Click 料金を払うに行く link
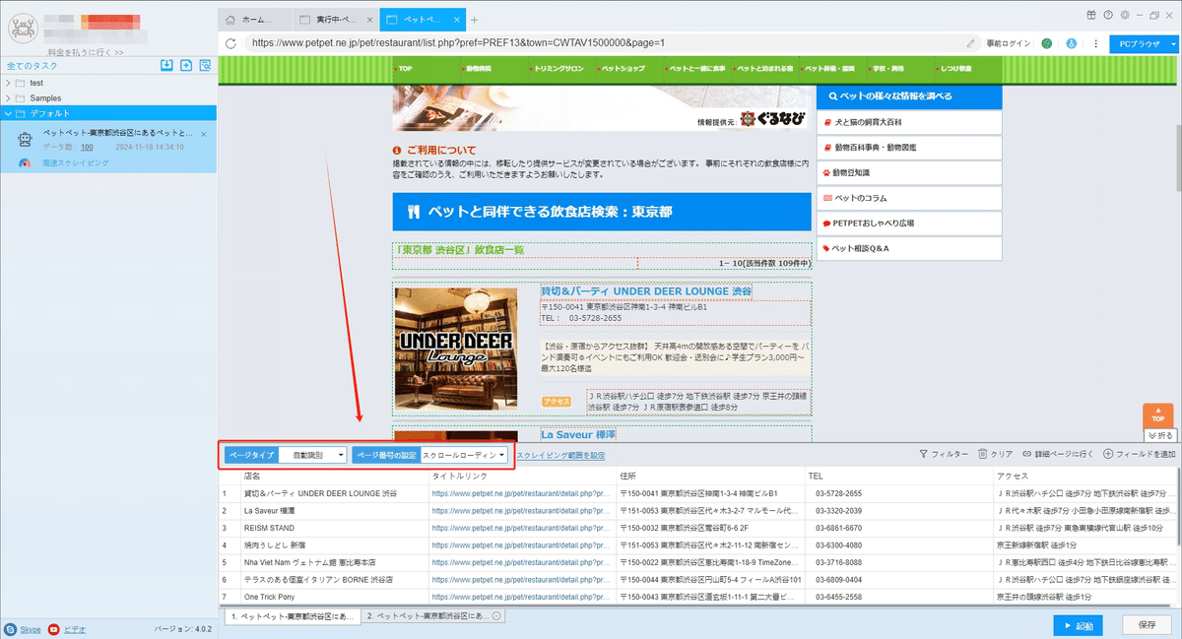Screen dimensions: 1182x639 pyautogui.click(x=85, y=52)
